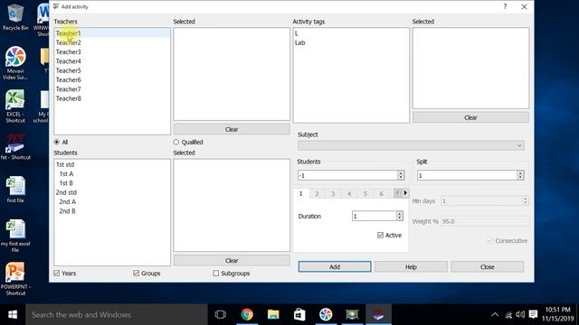579x325 pixels.
Task: Open Recycle Bin desktop icon
Action: point(15,16)
